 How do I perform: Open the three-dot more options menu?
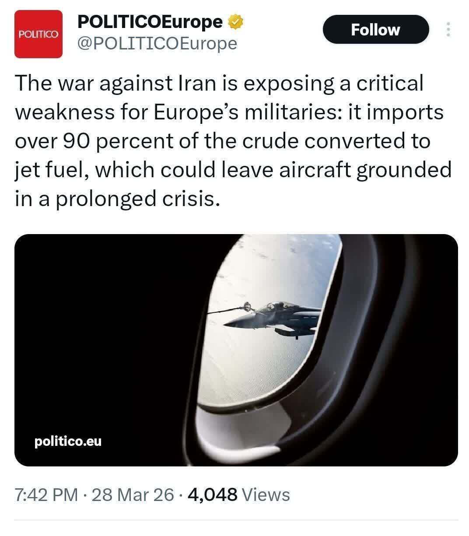click(447, 29)
